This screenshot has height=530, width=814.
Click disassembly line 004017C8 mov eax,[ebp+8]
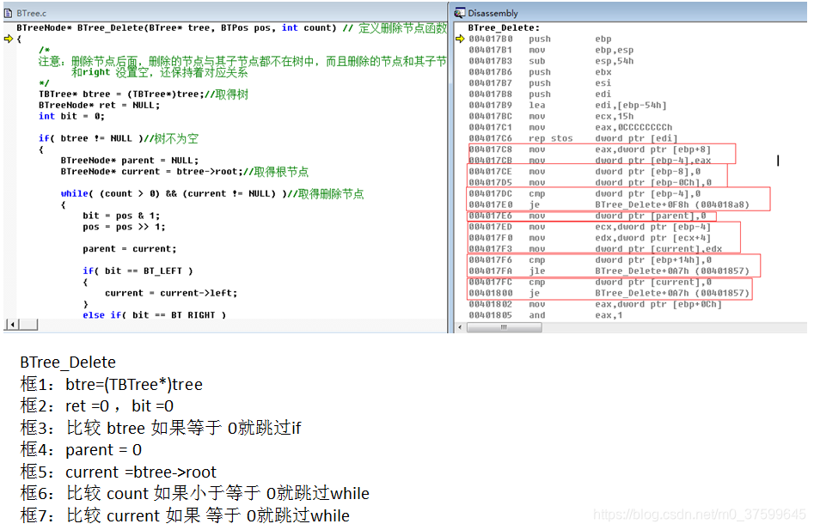pyautogui.click(x=590, y=149)
